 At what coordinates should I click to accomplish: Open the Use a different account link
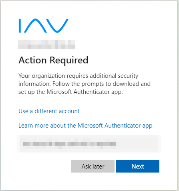tap(49, 111)
